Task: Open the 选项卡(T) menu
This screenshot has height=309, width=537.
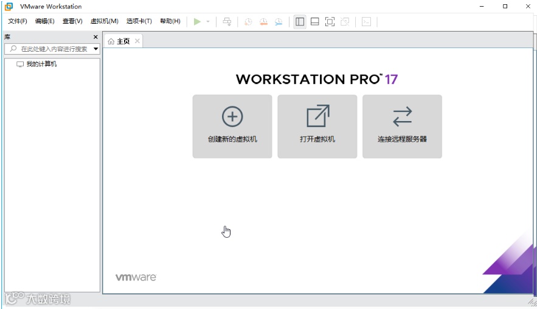Action: pos(139,21)
